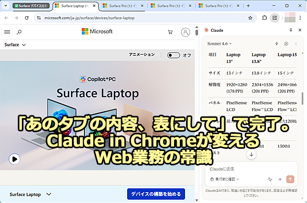Screen dimensions: 307x203
Task: Sign in with account icon
Action: (186, 32)
